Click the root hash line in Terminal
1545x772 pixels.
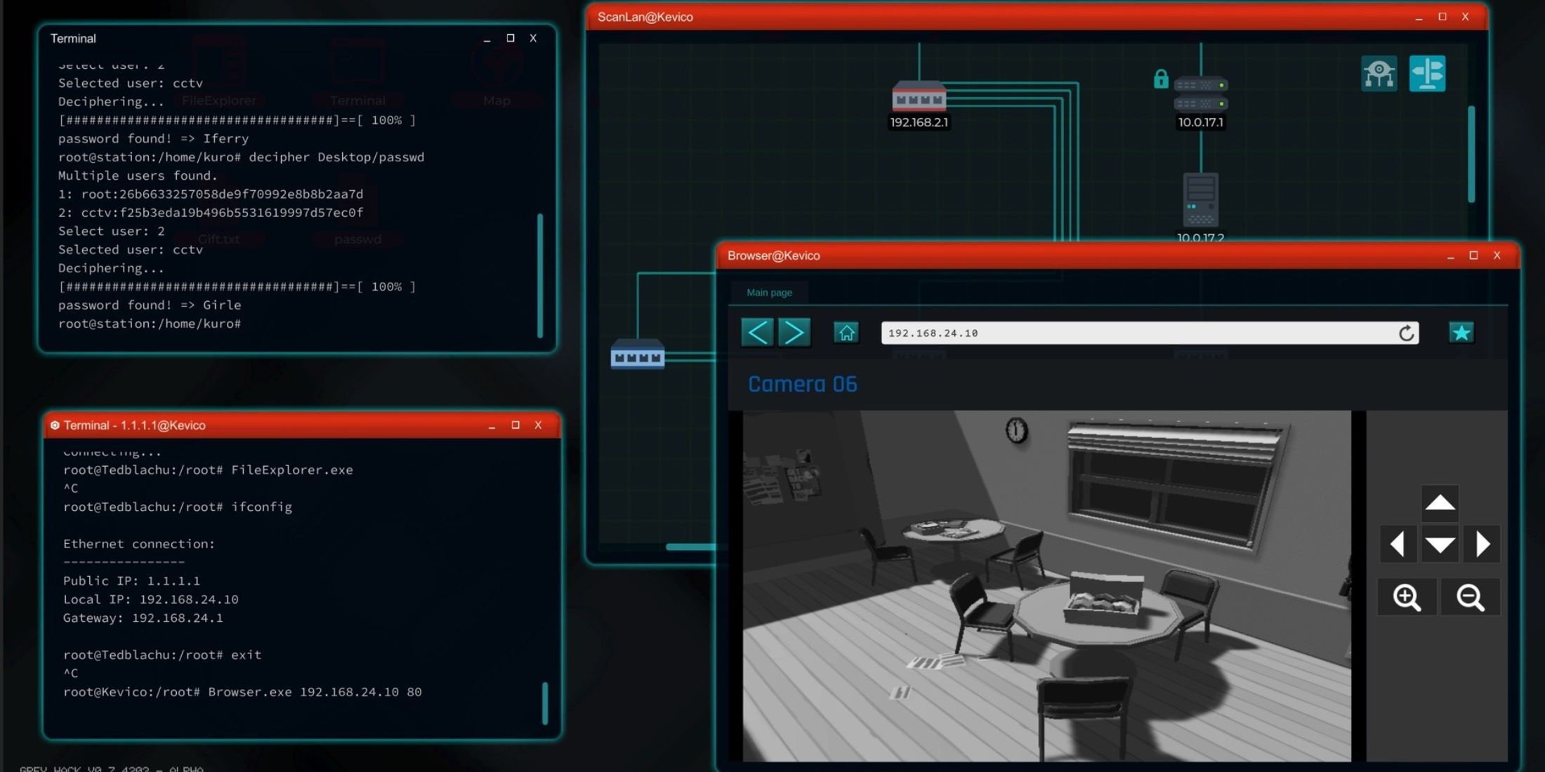pos(211,194)
